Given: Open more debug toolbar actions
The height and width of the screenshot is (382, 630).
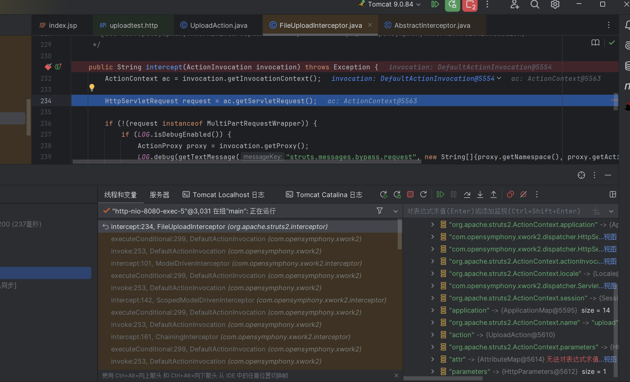Looking at the screenshot, I should 537,195.
